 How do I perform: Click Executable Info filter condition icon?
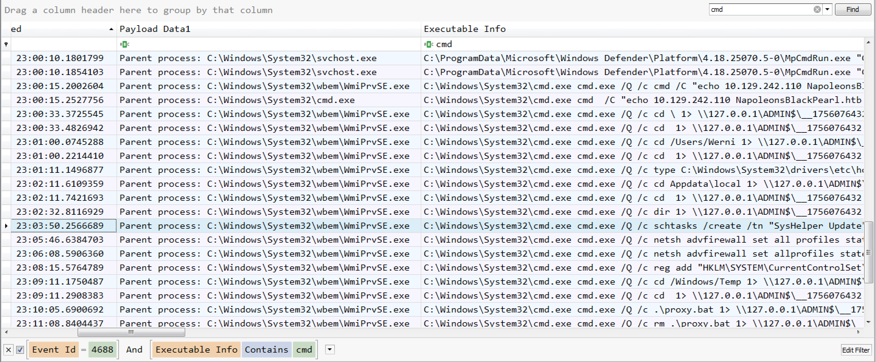[x=429, y=44]
